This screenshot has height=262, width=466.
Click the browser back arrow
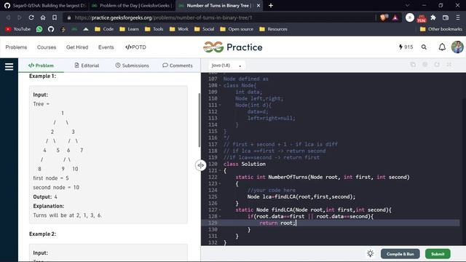tap(8, 17)
